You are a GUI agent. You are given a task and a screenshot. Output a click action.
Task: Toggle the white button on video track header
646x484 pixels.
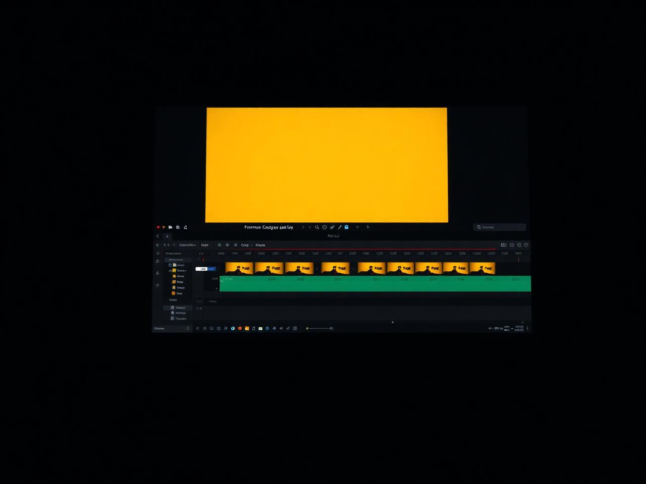[201, 269]
